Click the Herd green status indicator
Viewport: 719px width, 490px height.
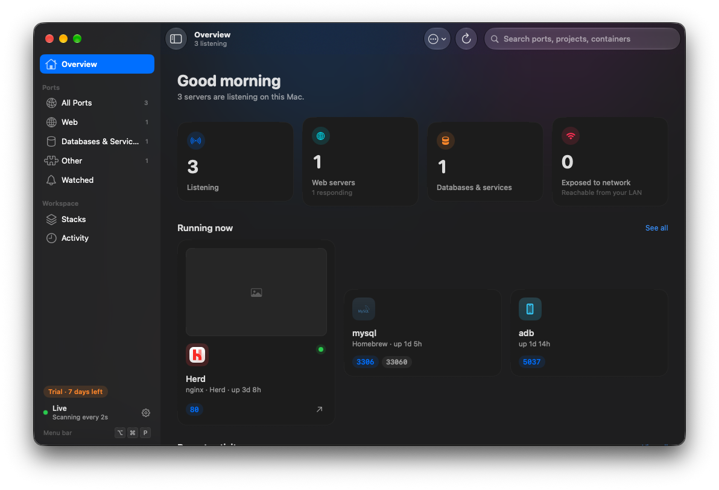tap(321, 349)
